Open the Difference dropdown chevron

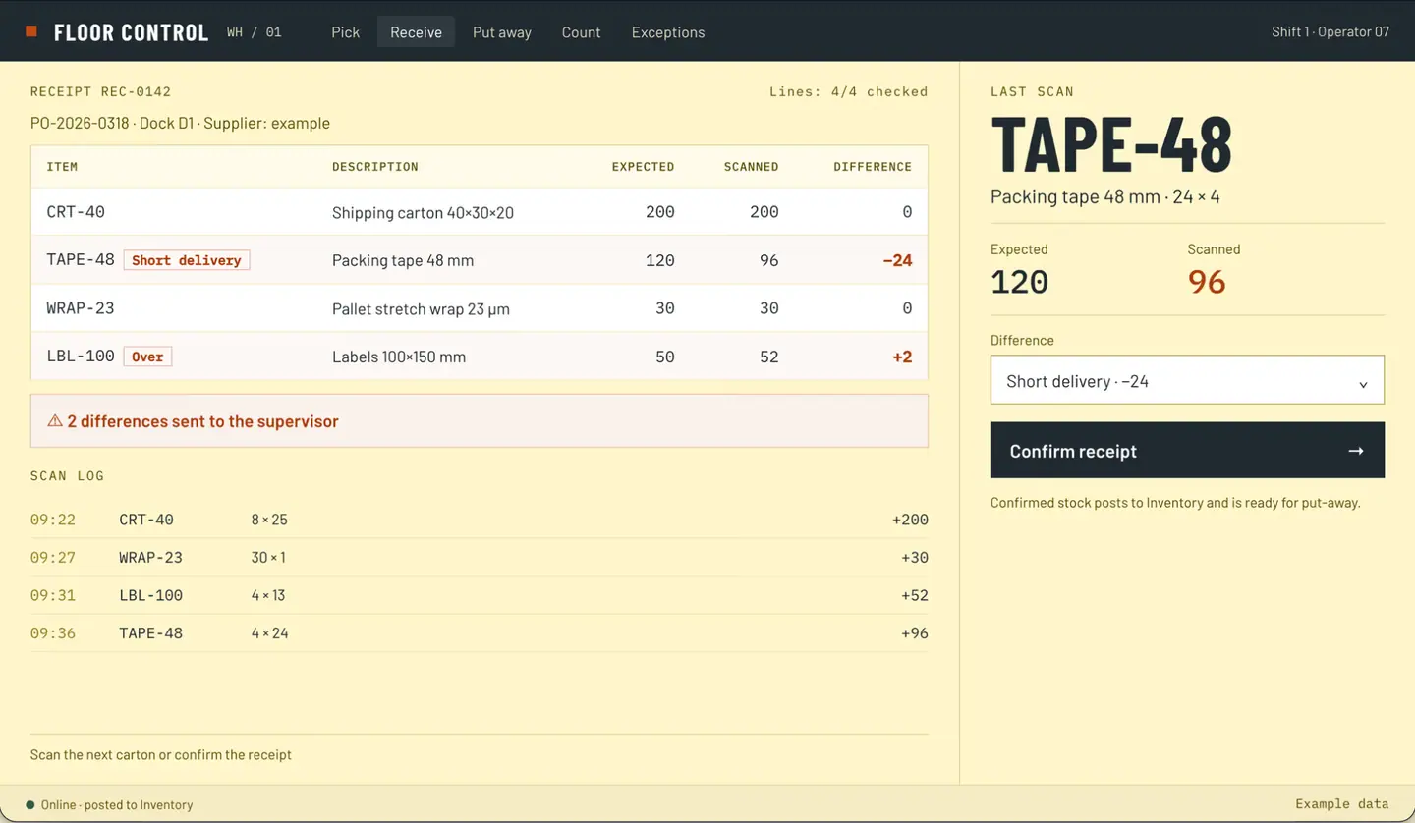[x=1363, y=384]
